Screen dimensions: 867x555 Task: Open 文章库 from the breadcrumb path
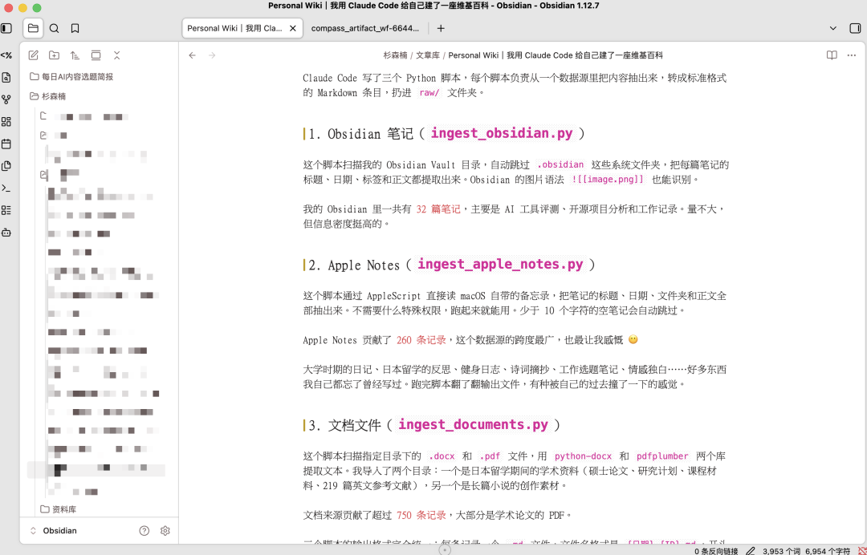426,55
